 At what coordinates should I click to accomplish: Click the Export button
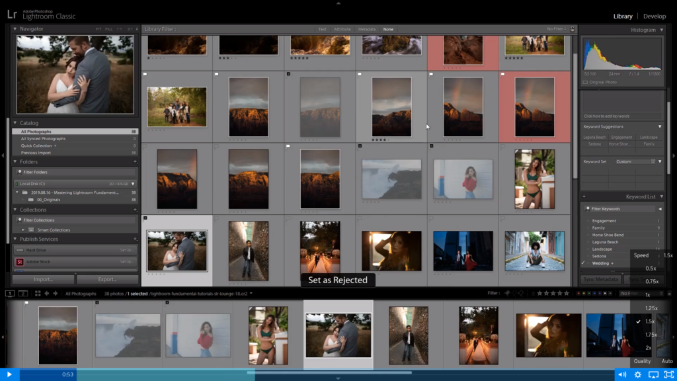[x=106, y=280]
